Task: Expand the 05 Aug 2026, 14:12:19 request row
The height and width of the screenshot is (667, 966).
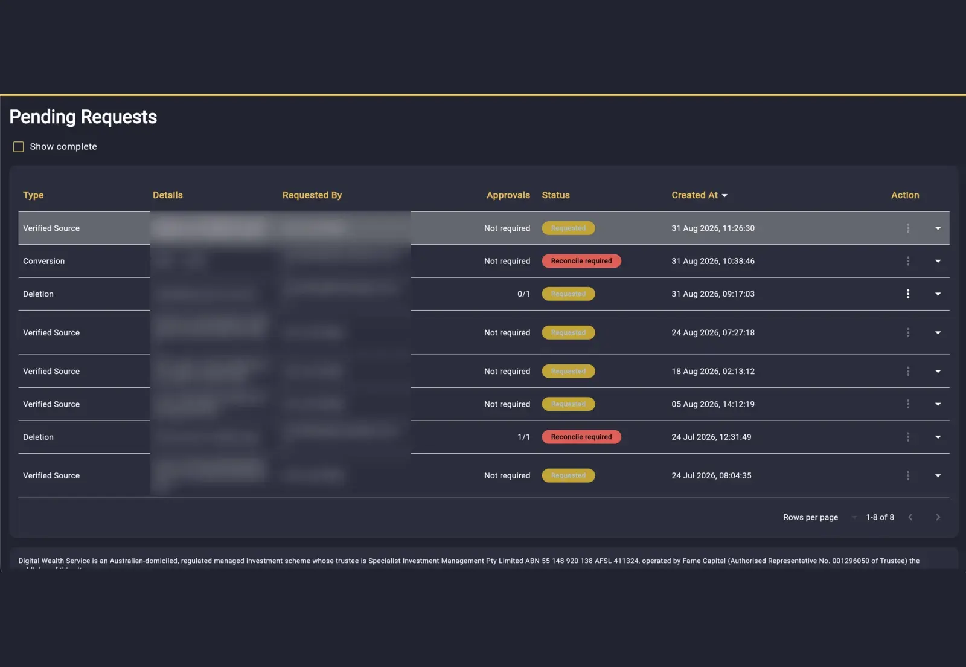Action: pos(938,404)
